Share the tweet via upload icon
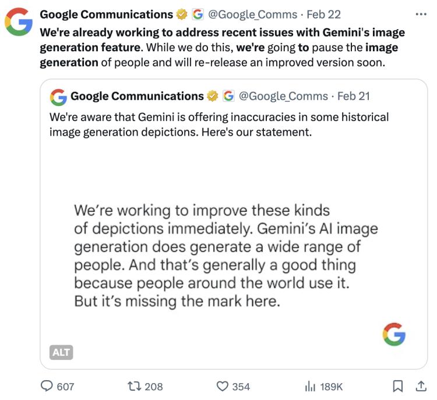 coord(420,386)
